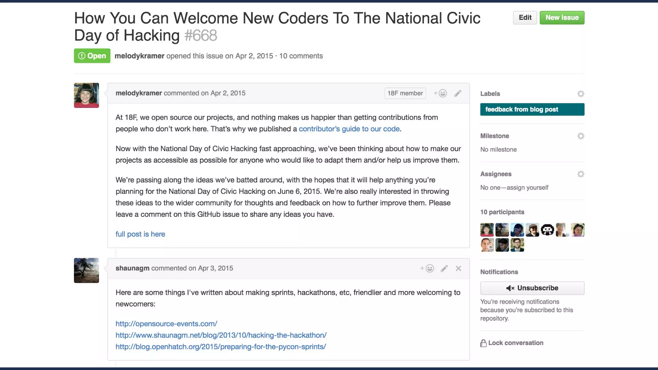The image size is (658, 370).
Task: Open the contributor's guide to our code link
Action: point(349,129)
